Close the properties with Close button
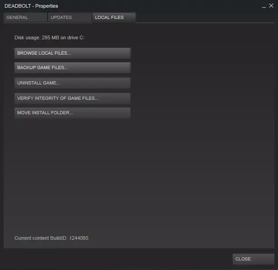This screenshot has height=270, width=278. point(254,259)
